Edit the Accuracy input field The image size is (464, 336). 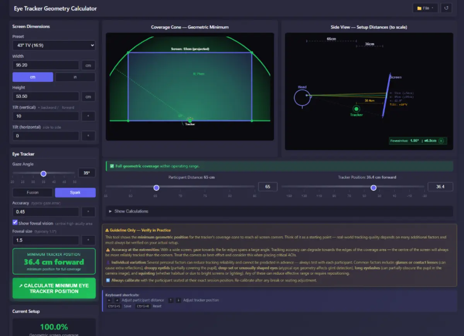click(46, 211)
